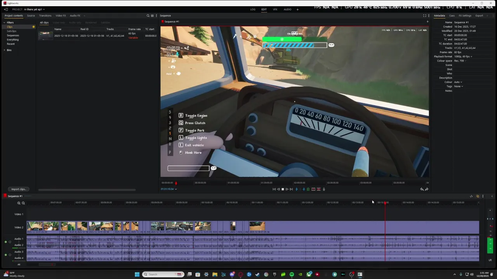This screenshot has height=279, width=497.
Task: Switch to the AUDIO workspace tab
Action: pos(287,9)
